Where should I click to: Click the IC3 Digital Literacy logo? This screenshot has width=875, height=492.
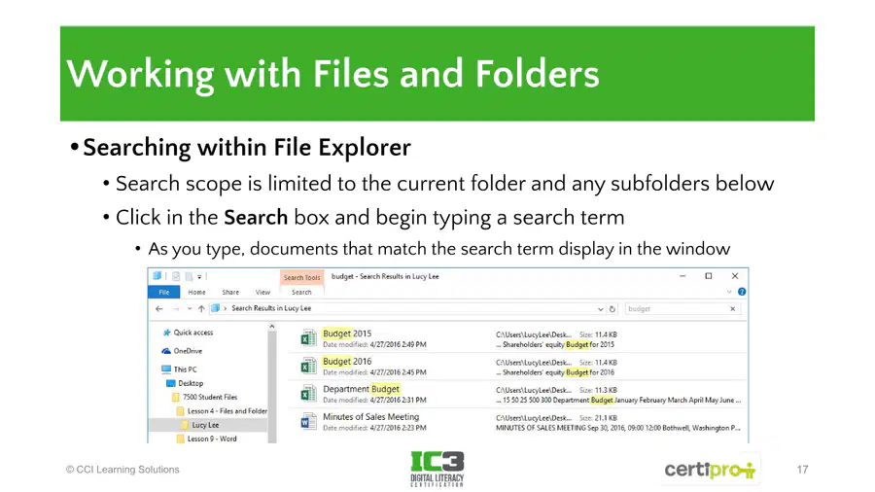[x=437, y=469]
